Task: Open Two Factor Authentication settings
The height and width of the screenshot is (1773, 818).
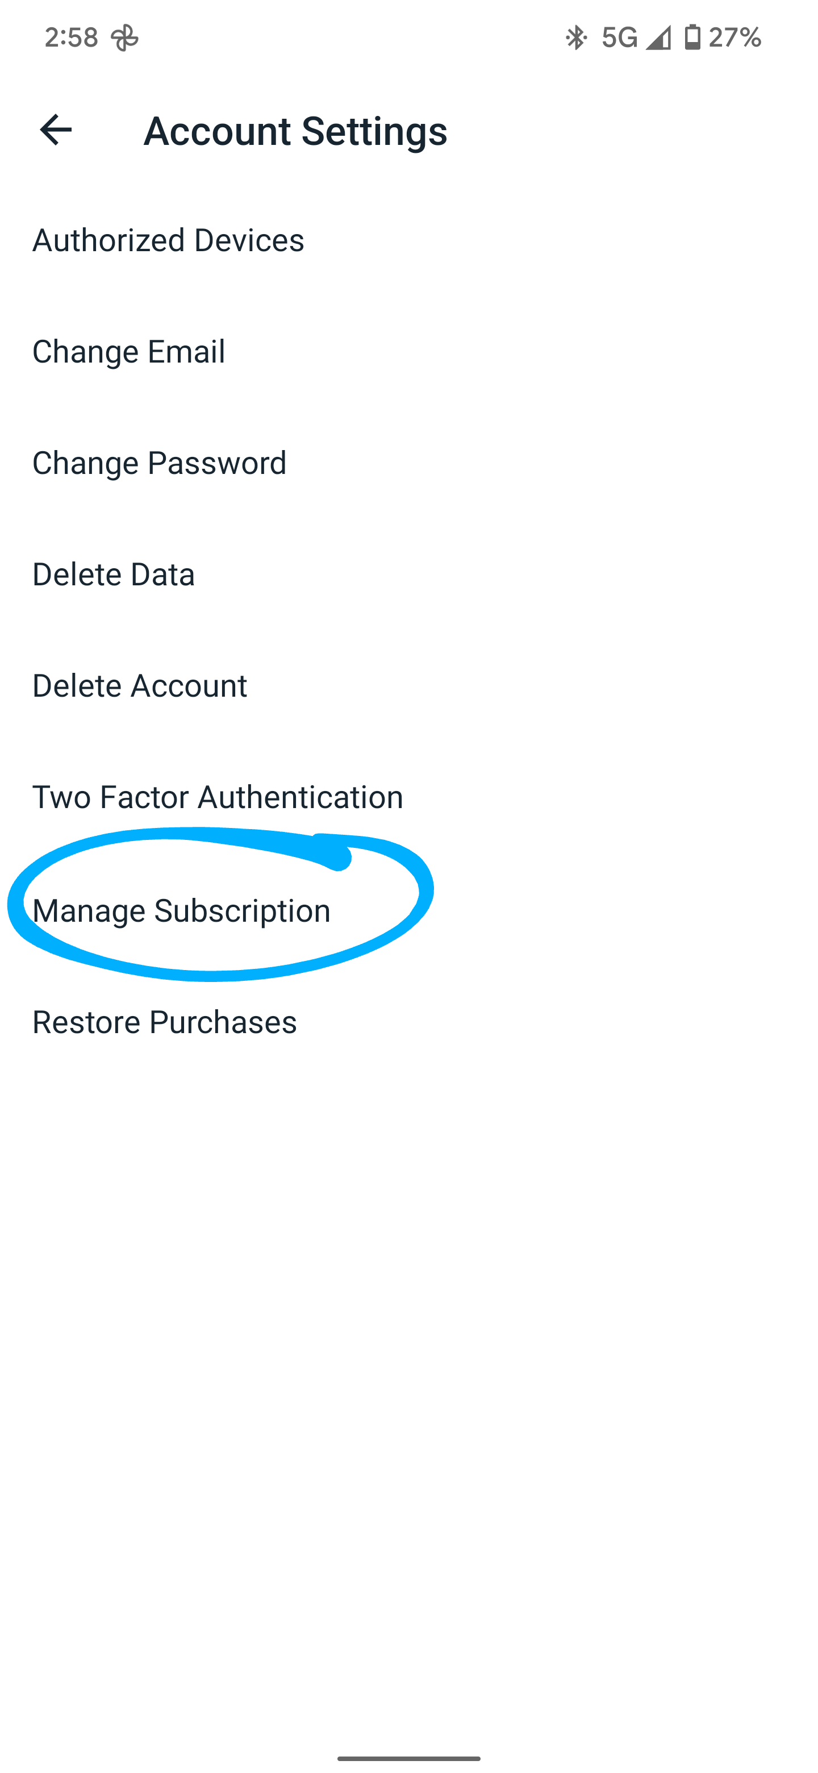Action: pos(218,797)
